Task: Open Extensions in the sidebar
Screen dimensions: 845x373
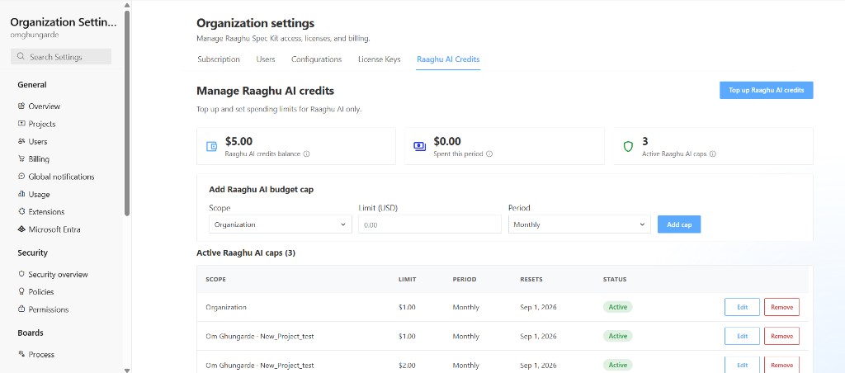Action: (x=46, y=212)
